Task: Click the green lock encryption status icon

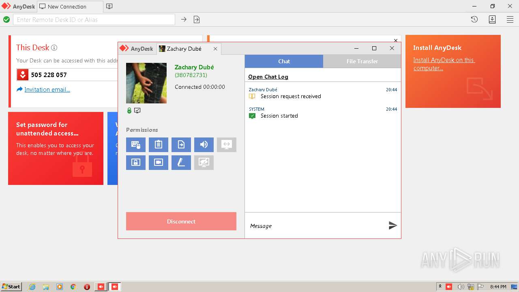Action: [x=129, y=110]
